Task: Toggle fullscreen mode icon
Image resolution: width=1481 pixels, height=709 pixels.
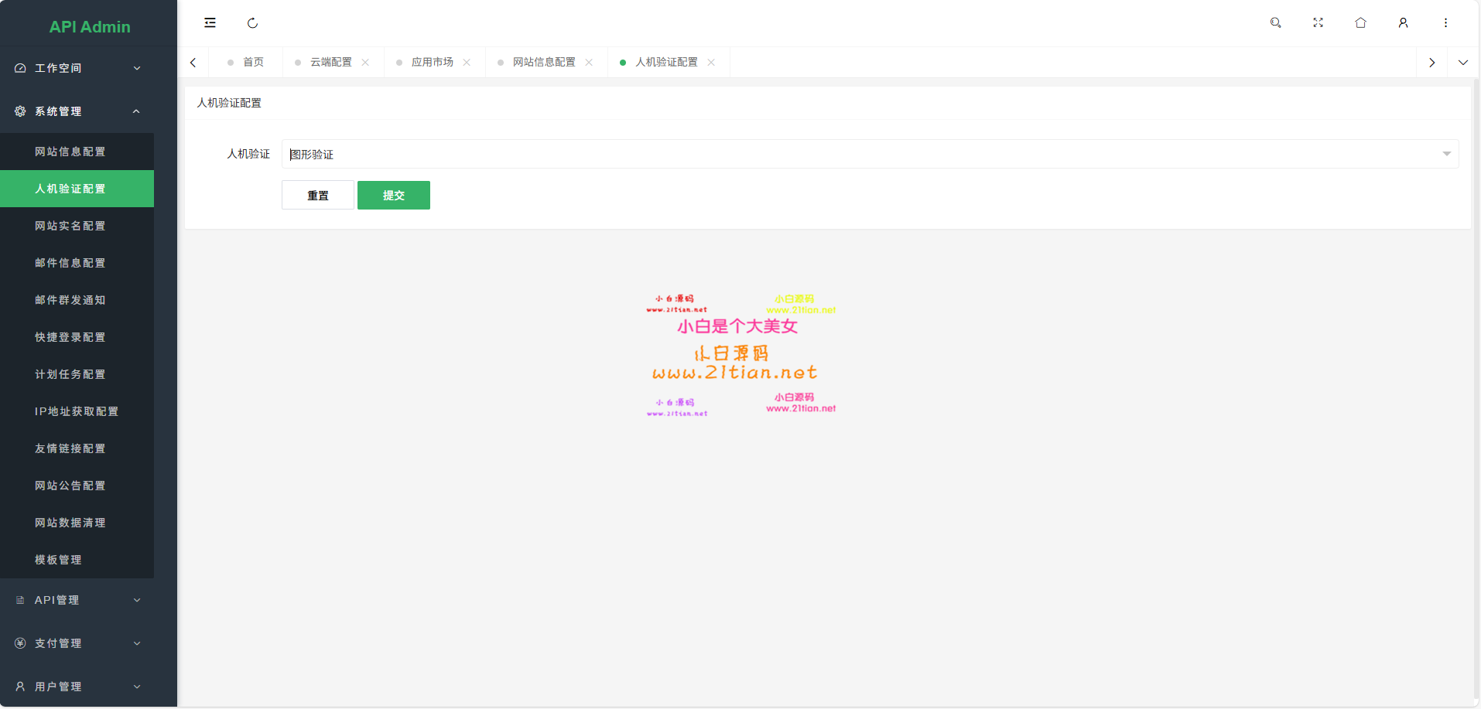Action: 1318,23
